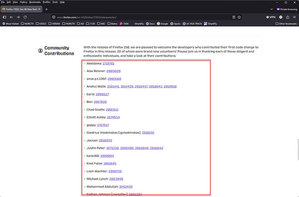The image size is (299, 197).
Task: Open the Bidmc bookmark folder
Action: 113,24
